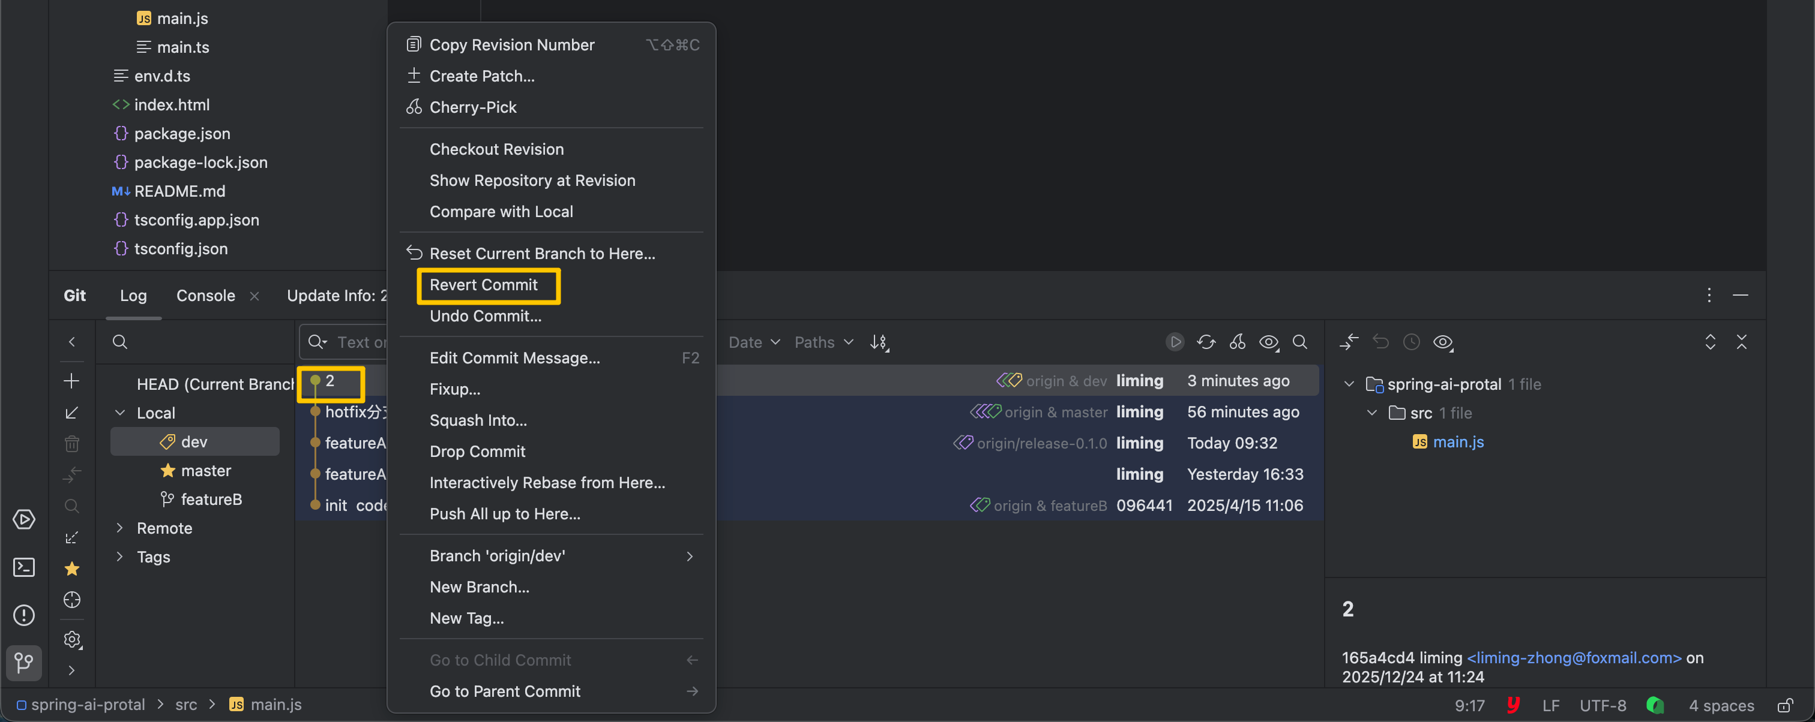
Task: Open the Terminal tool window icon
Action: (x=24, y=567)
